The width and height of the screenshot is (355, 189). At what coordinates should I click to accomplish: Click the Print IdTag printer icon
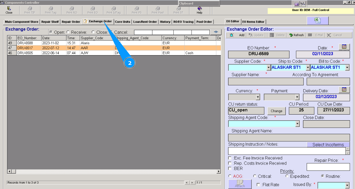[x=114, y=8]
